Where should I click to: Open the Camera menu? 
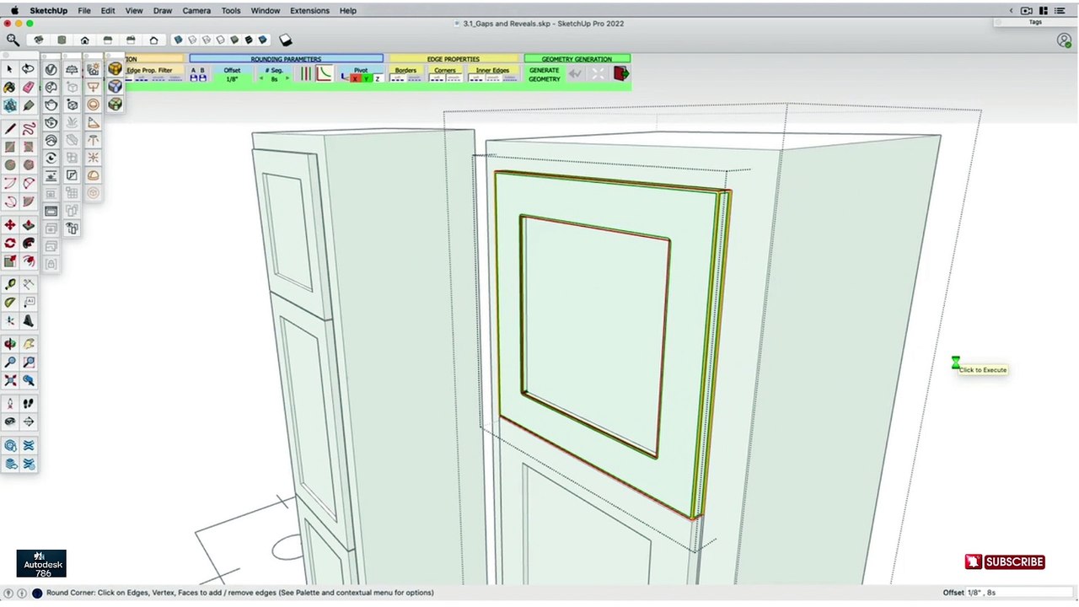click(x=196, y=10)
